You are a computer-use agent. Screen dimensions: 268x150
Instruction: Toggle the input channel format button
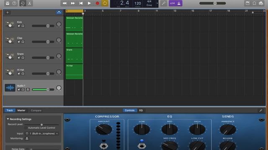[x=27, y=133]
